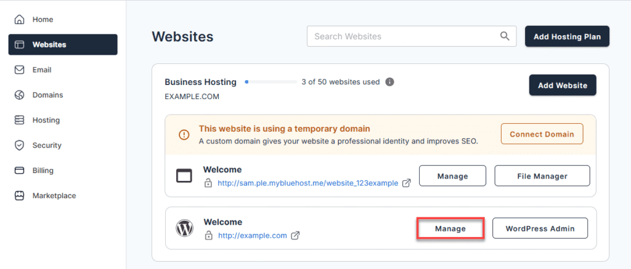The width and height of the screenshot is (631, 269).
Task: Click the Add Hosting Plan button
Action: click(x=567, y=36)
